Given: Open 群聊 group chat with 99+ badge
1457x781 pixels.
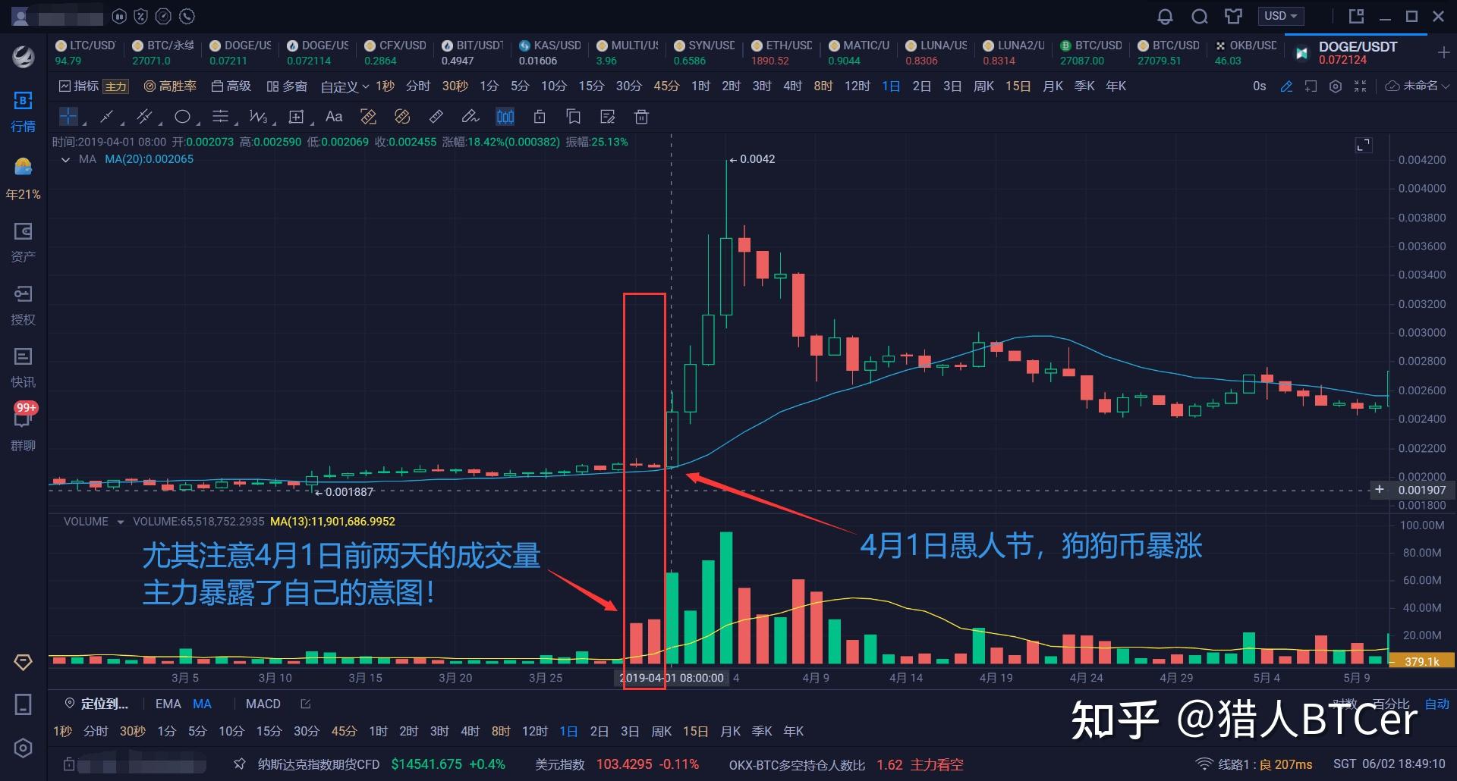Looking at the screenshot, I should (x=23, y=427).
